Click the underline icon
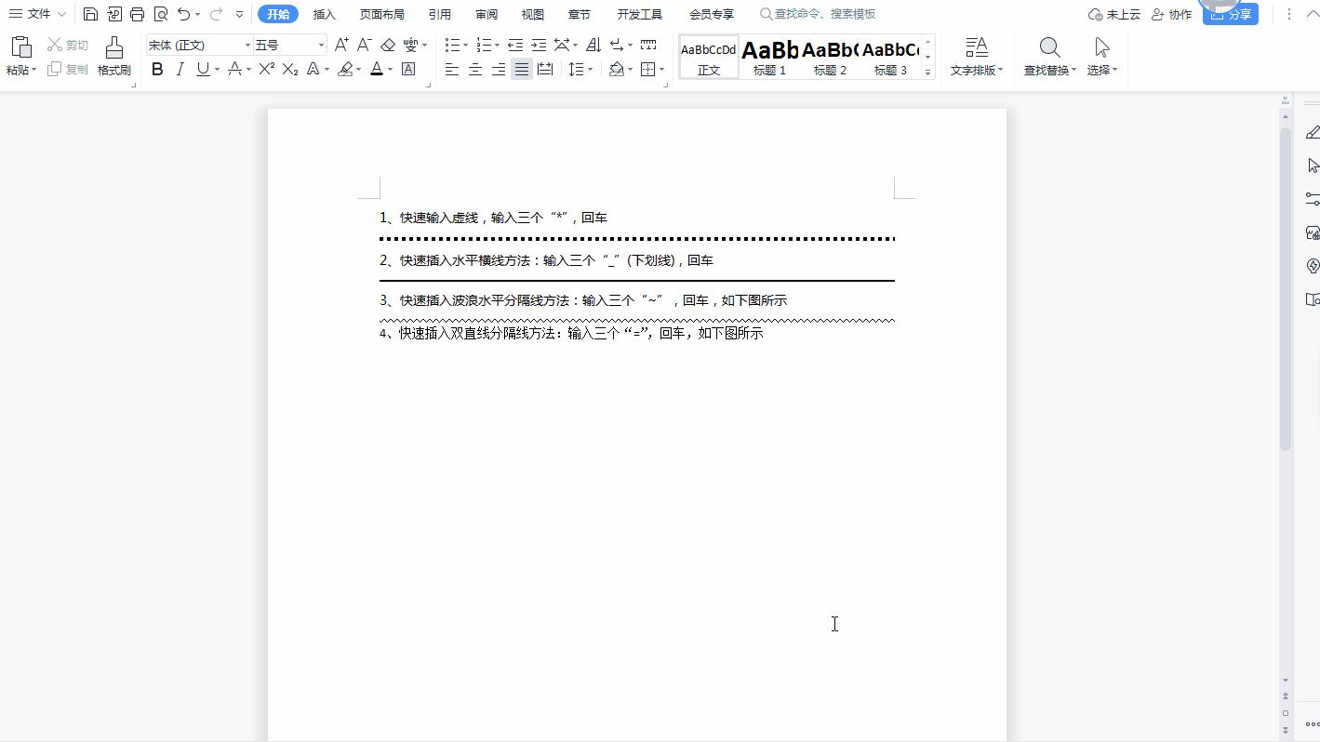1320x742 pixels. click(x=202, y=69)
